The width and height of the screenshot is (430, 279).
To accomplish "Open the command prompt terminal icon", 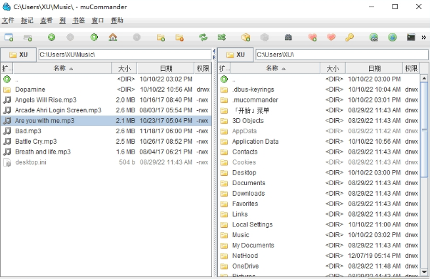I will (411, 37).
